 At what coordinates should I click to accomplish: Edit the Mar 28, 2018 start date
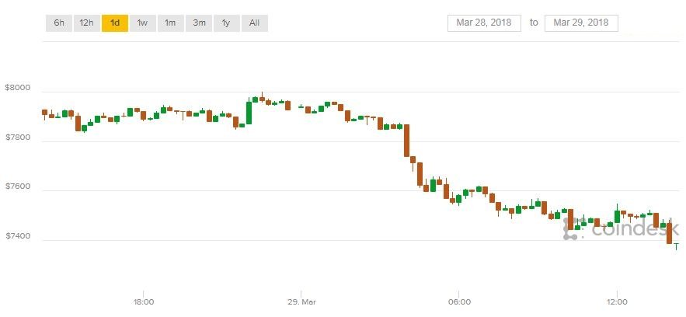pos(484,23)
